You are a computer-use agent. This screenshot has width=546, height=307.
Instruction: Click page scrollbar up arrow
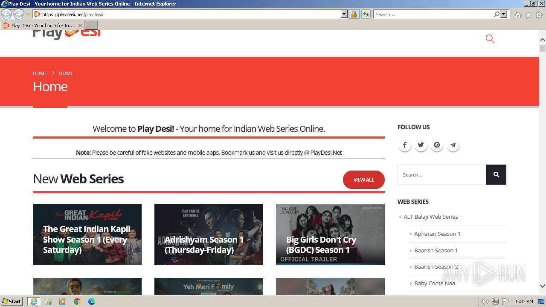pyautogui.click(x=543, y=40)
